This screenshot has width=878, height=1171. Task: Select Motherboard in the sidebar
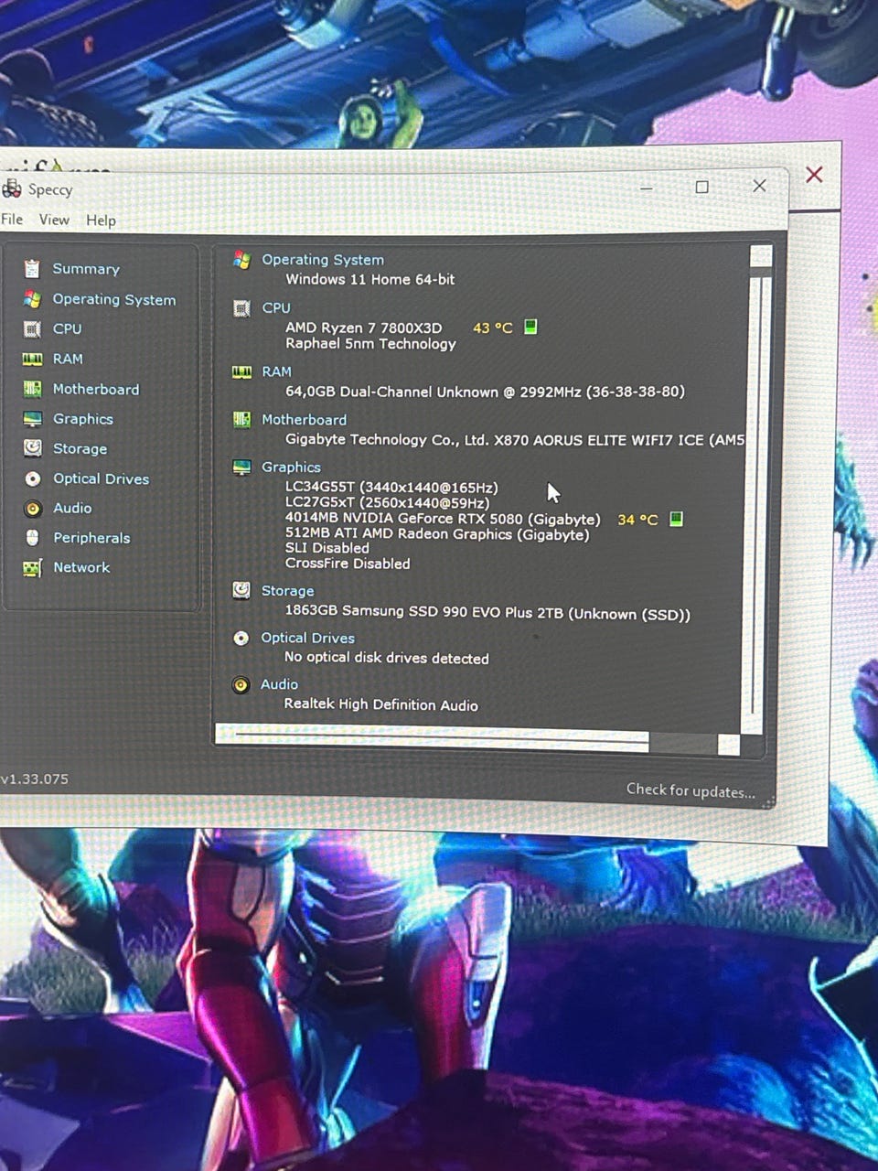point(96,389)
